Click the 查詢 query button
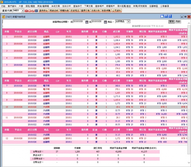Screen dimensions: 191x167 click(x=171, y=22)
